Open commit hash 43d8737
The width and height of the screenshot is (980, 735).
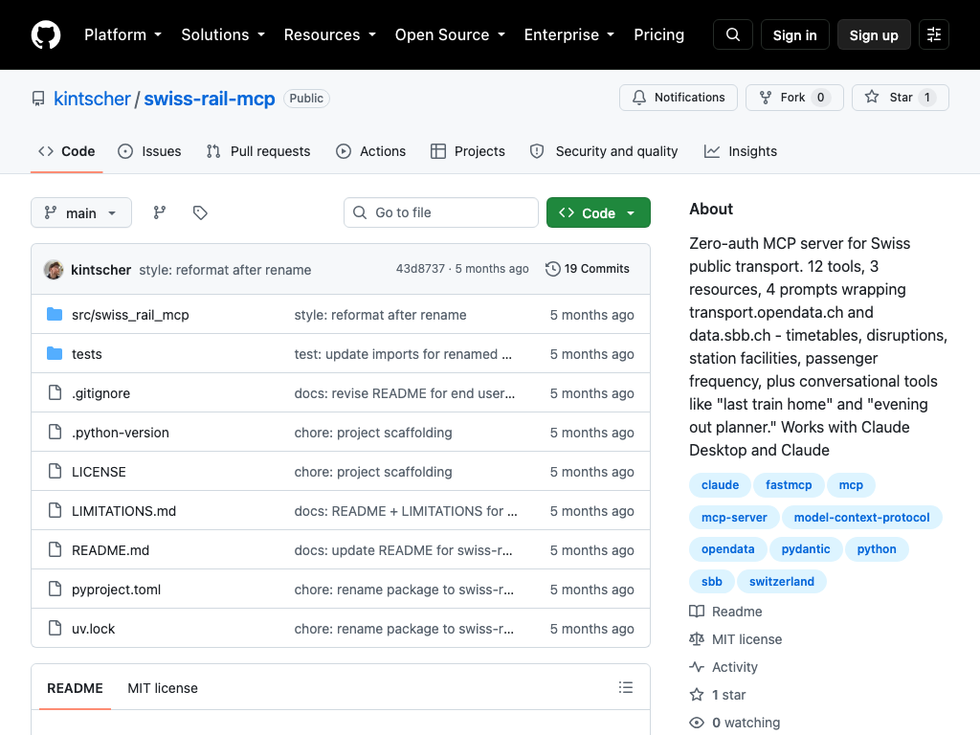click(420, 269)
